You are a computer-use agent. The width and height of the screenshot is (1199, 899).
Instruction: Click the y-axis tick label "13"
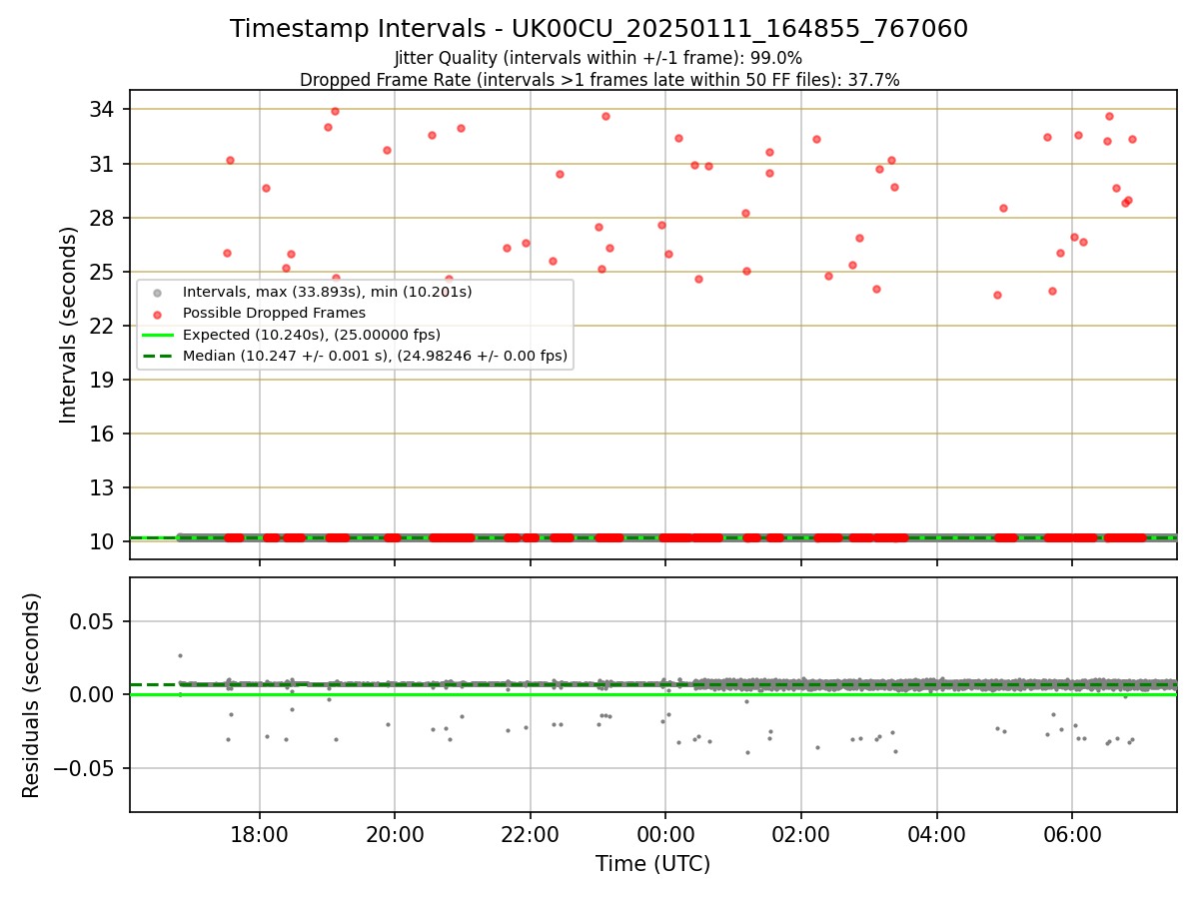pos(104,487)
